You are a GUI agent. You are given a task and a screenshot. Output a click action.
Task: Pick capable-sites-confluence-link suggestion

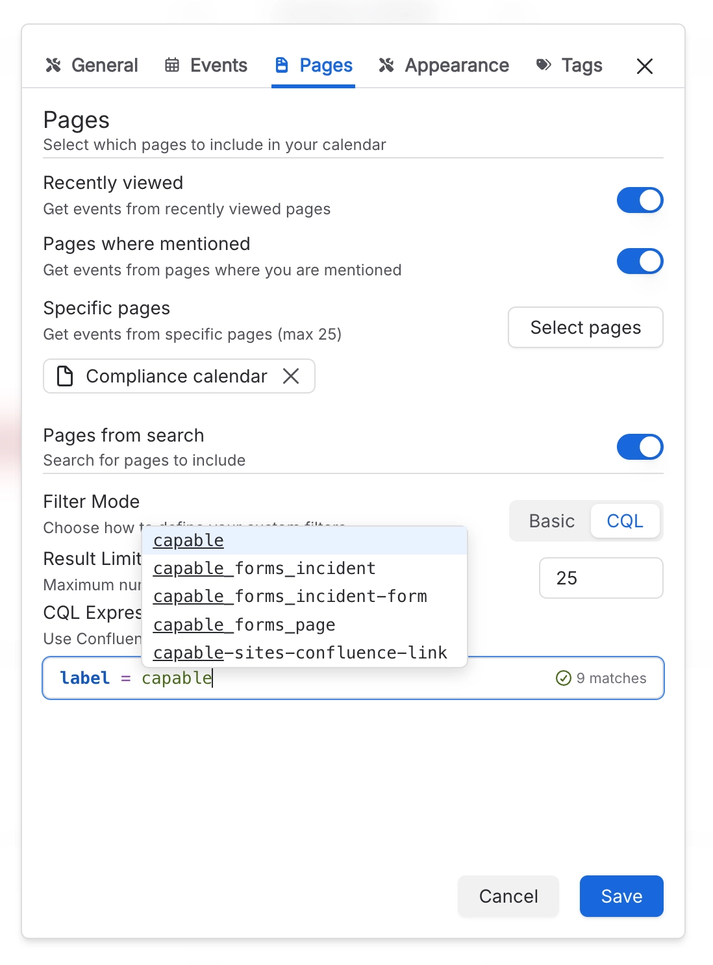point(305,653)
